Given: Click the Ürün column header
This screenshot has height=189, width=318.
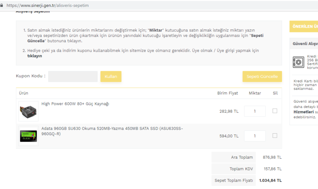Looking at the screenshot, I should (24, 93).
